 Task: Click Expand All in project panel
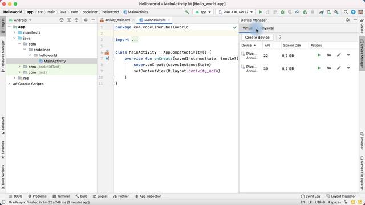coord(69,20)
